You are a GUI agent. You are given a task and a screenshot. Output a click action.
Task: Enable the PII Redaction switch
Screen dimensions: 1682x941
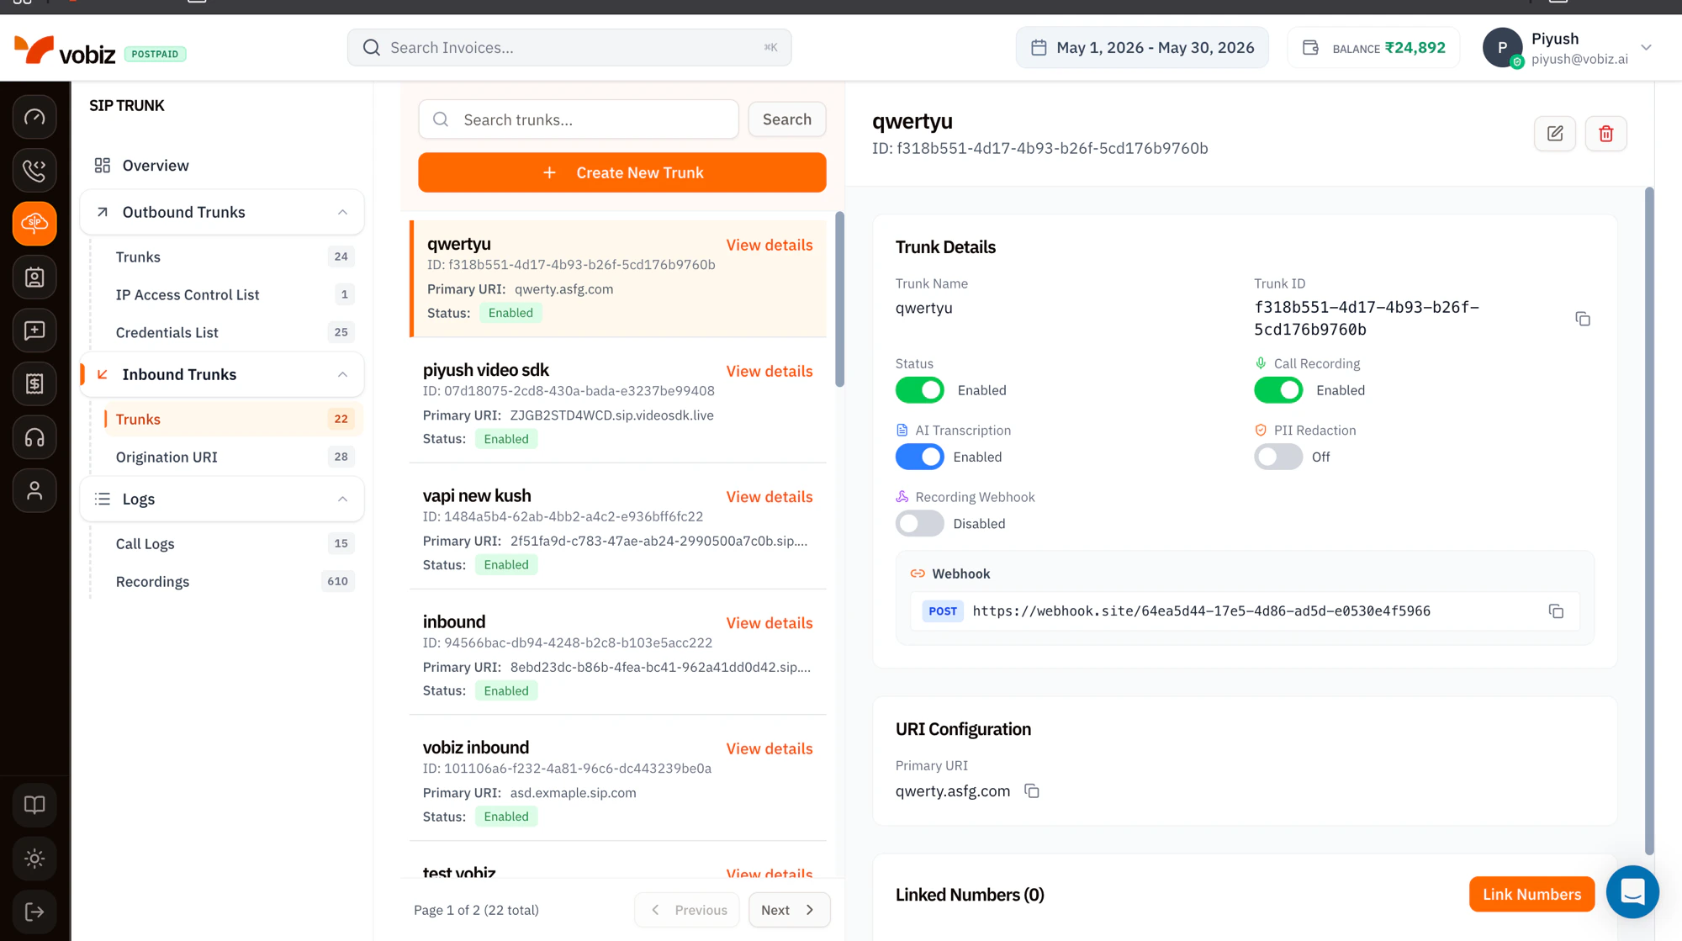coord(1277,457)
